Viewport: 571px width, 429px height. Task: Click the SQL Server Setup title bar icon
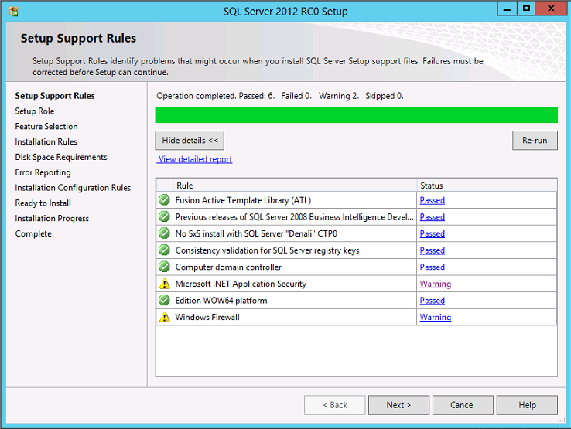point(14,11)
